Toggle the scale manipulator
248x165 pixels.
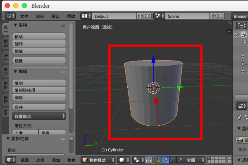(x=180, y=160)
